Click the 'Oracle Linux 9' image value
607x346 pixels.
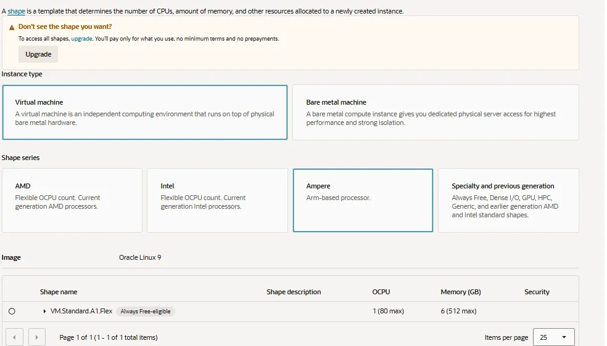pyautogui.click(x=140, y=257)
